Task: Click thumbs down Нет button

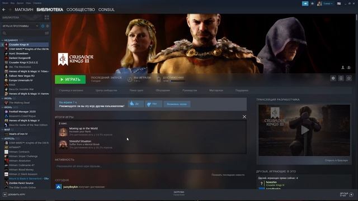Action: point(154,104)
